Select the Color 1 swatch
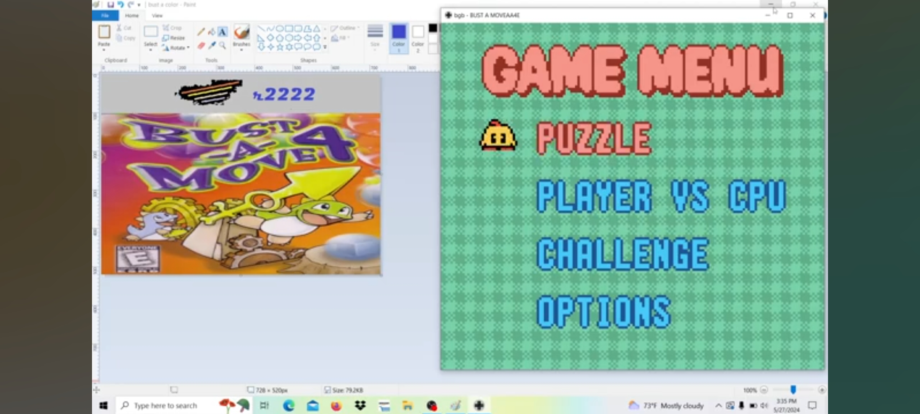The image size is (920, 414). pyautogui.click(x=399, y=32)
